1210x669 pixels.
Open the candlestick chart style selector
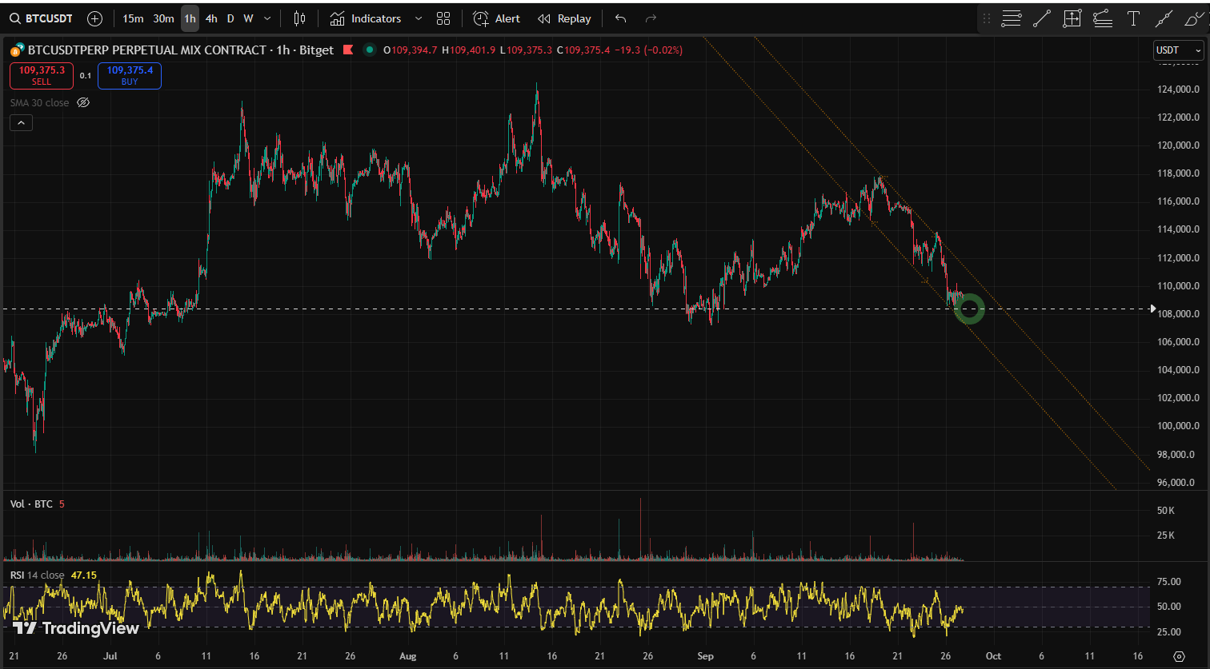[300, 18]
